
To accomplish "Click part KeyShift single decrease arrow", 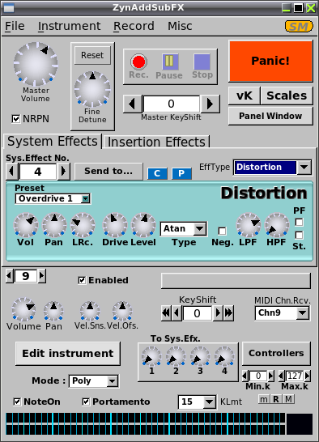I will [x=177, y=313].
